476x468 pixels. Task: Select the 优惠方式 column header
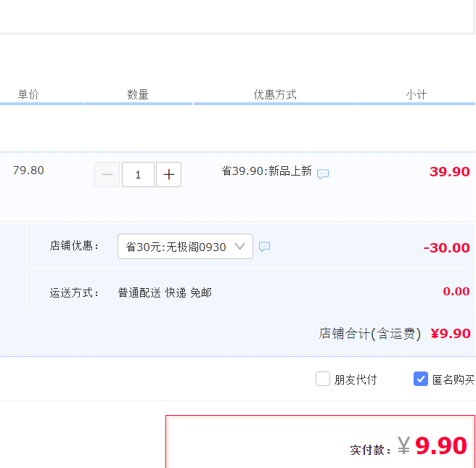tap(275, 94)
